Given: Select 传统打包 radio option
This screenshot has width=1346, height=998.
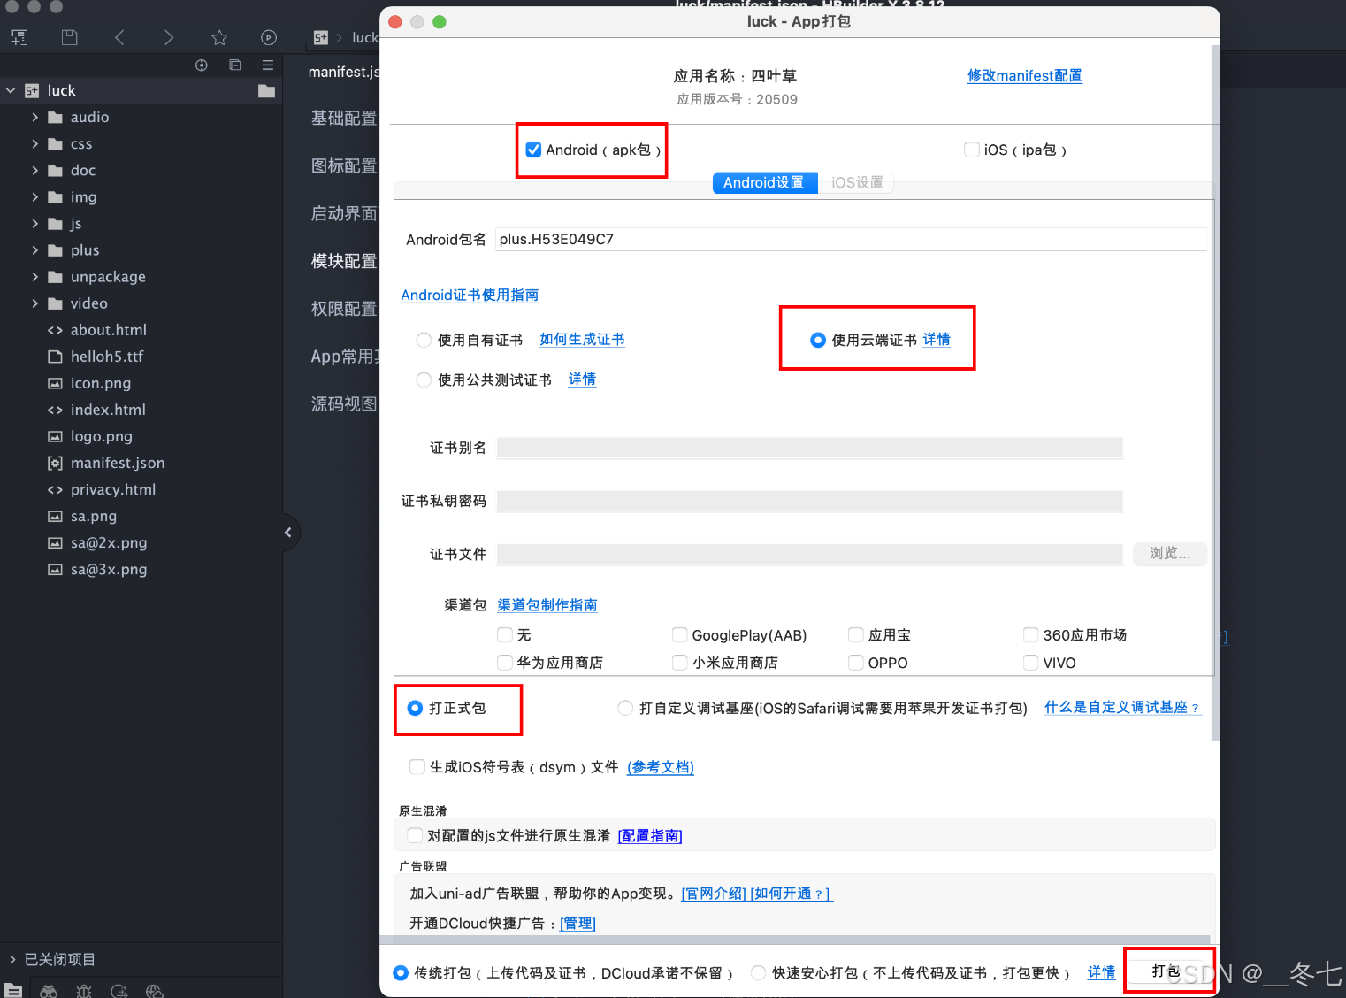Looking at the screenshot, I should point(401,972).
